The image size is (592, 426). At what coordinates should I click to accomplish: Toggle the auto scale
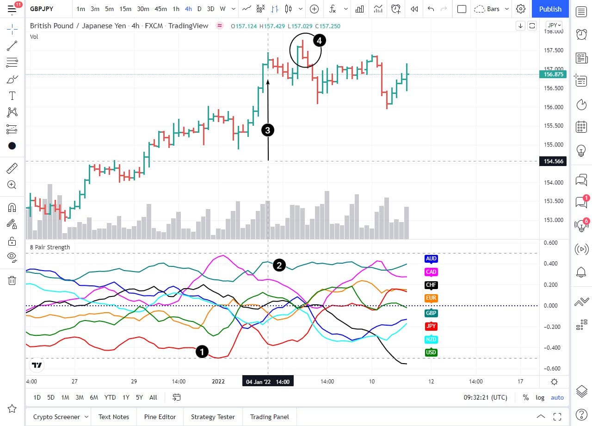(x=557, y=397)
